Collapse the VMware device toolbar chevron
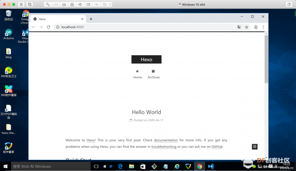 pyautogui.click(x=111, y=4)
